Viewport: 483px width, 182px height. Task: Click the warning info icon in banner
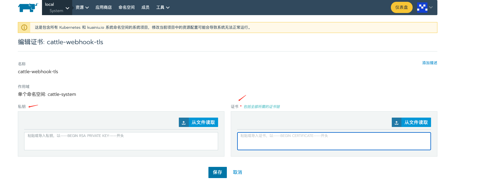point(24,28)
